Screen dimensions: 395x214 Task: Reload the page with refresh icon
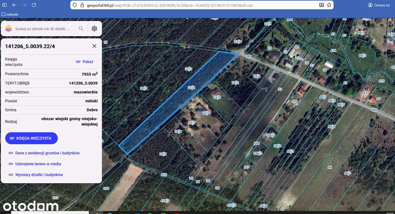[x=34, y=5]
